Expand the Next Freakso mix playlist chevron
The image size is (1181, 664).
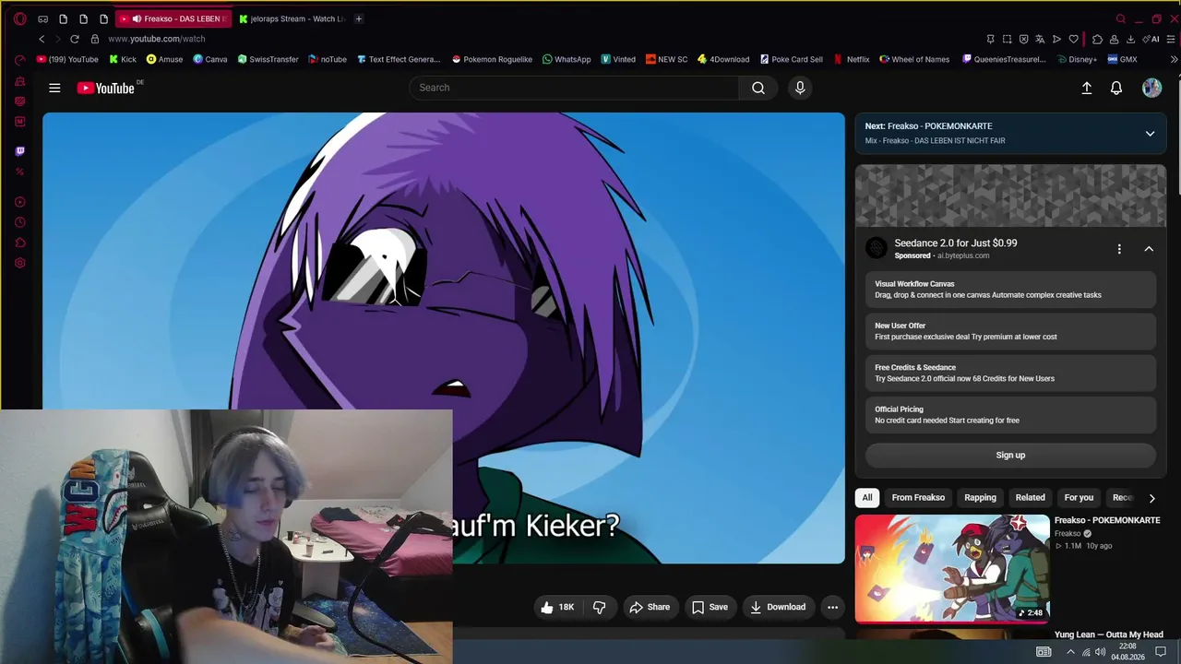1150,134
